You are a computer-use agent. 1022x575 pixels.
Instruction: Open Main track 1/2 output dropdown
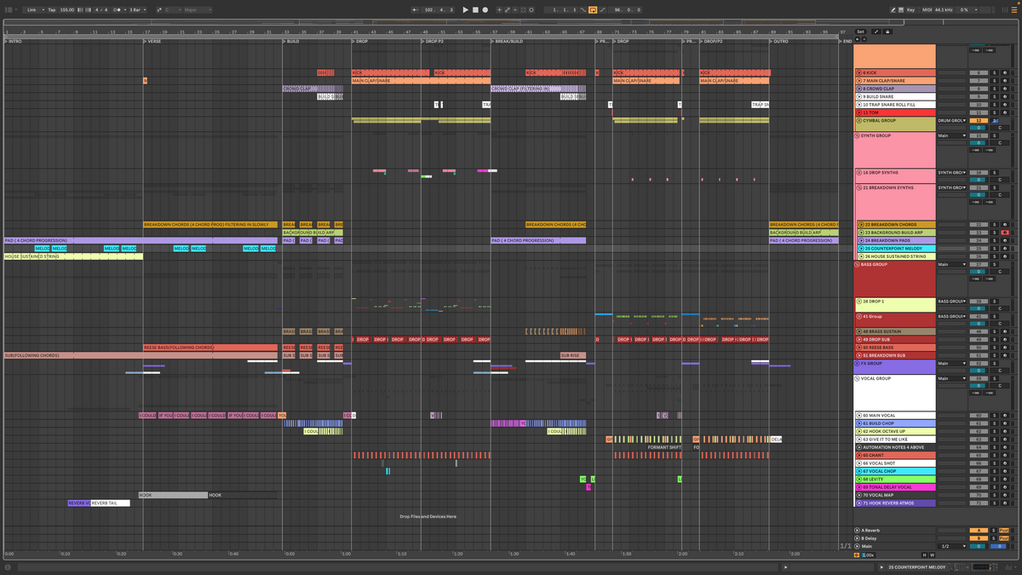coord(952,546)
